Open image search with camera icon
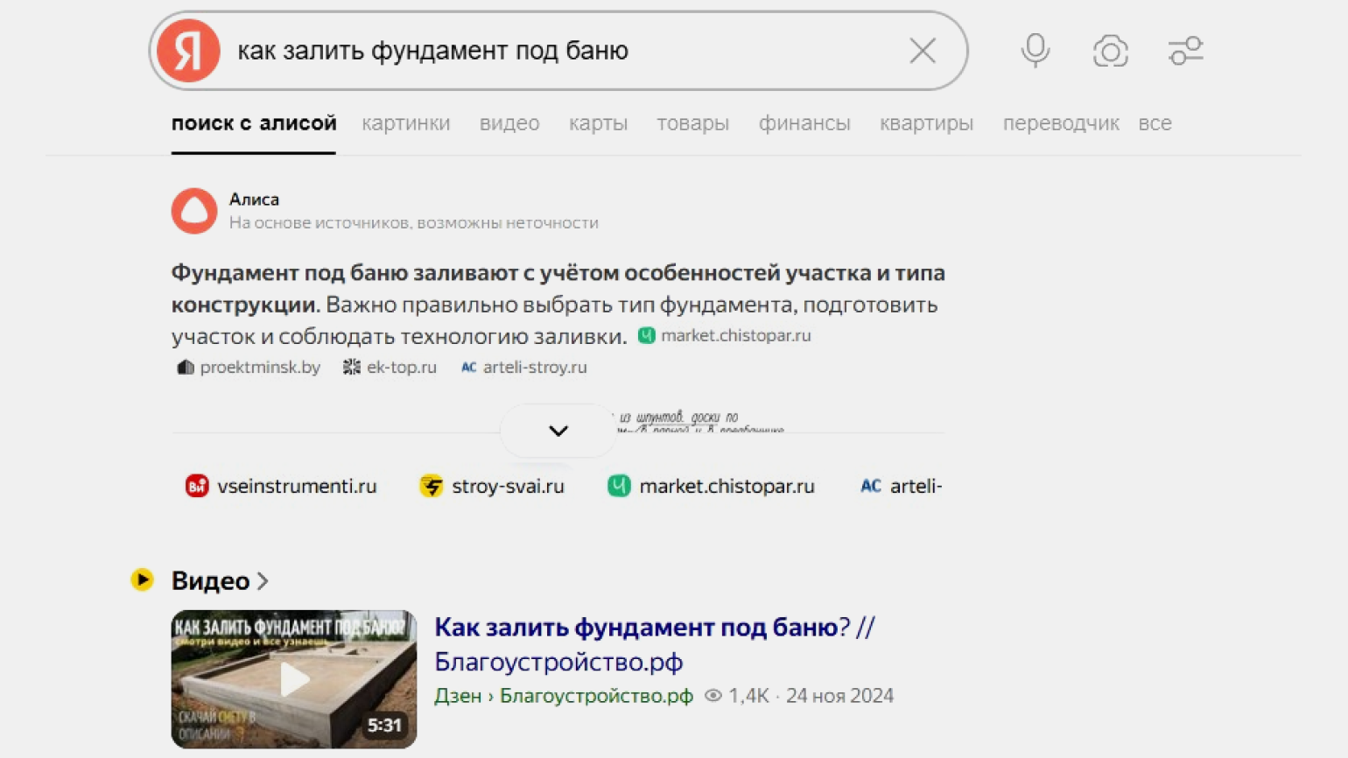Image resolution: width=1348 pixels, height=758 pixels. point(1110,51)
